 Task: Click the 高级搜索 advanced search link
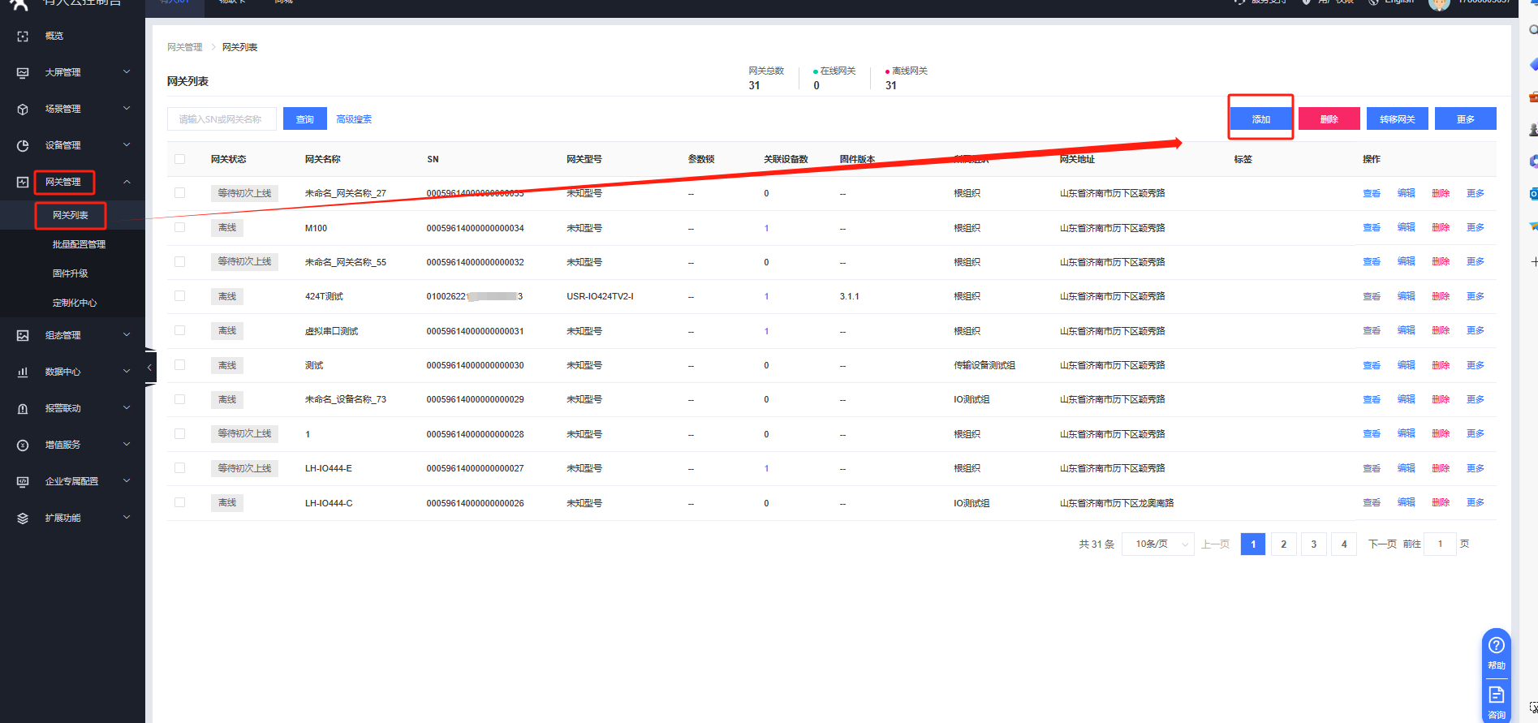(354, 119)
